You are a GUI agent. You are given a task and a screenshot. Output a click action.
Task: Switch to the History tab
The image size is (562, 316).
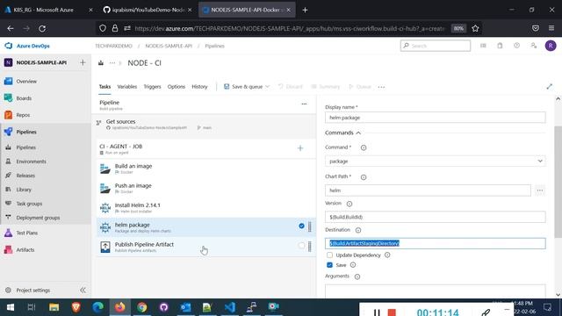click(x=199, y=87)
